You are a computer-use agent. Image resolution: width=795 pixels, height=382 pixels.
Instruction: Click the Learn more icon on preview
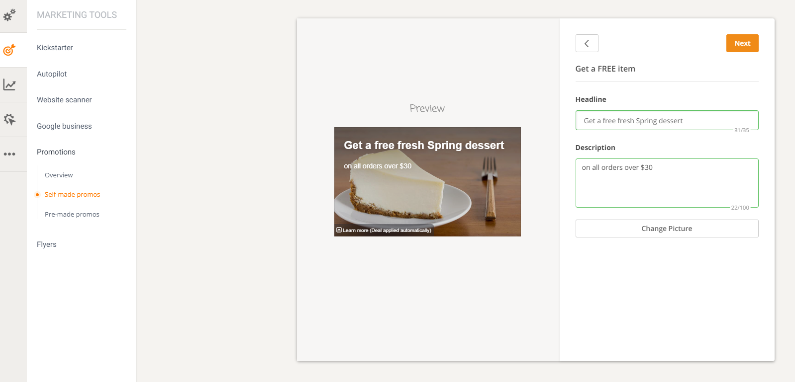(x=339, y=230)
